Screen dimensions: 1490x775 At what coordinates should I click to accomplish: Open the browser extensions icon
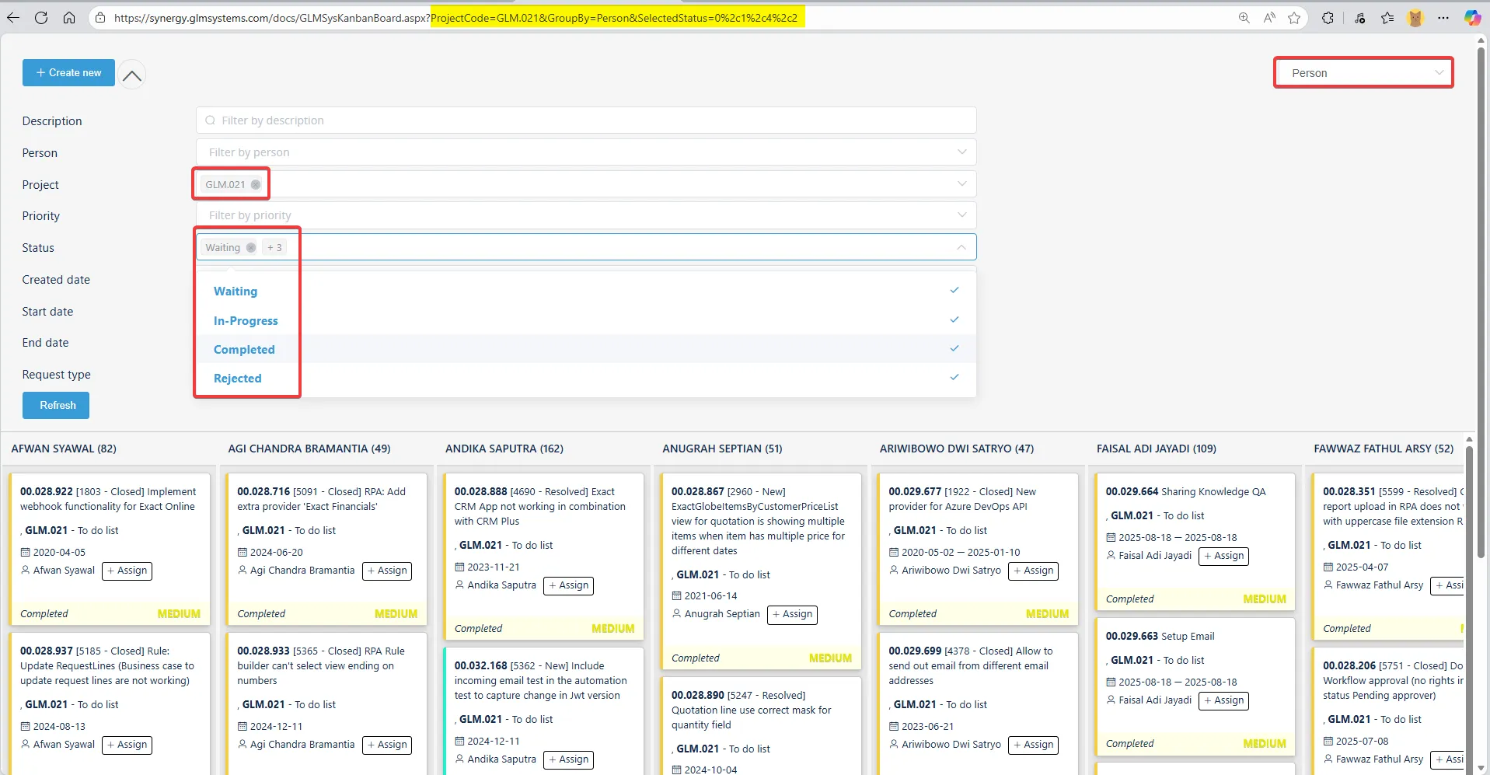1328,17
